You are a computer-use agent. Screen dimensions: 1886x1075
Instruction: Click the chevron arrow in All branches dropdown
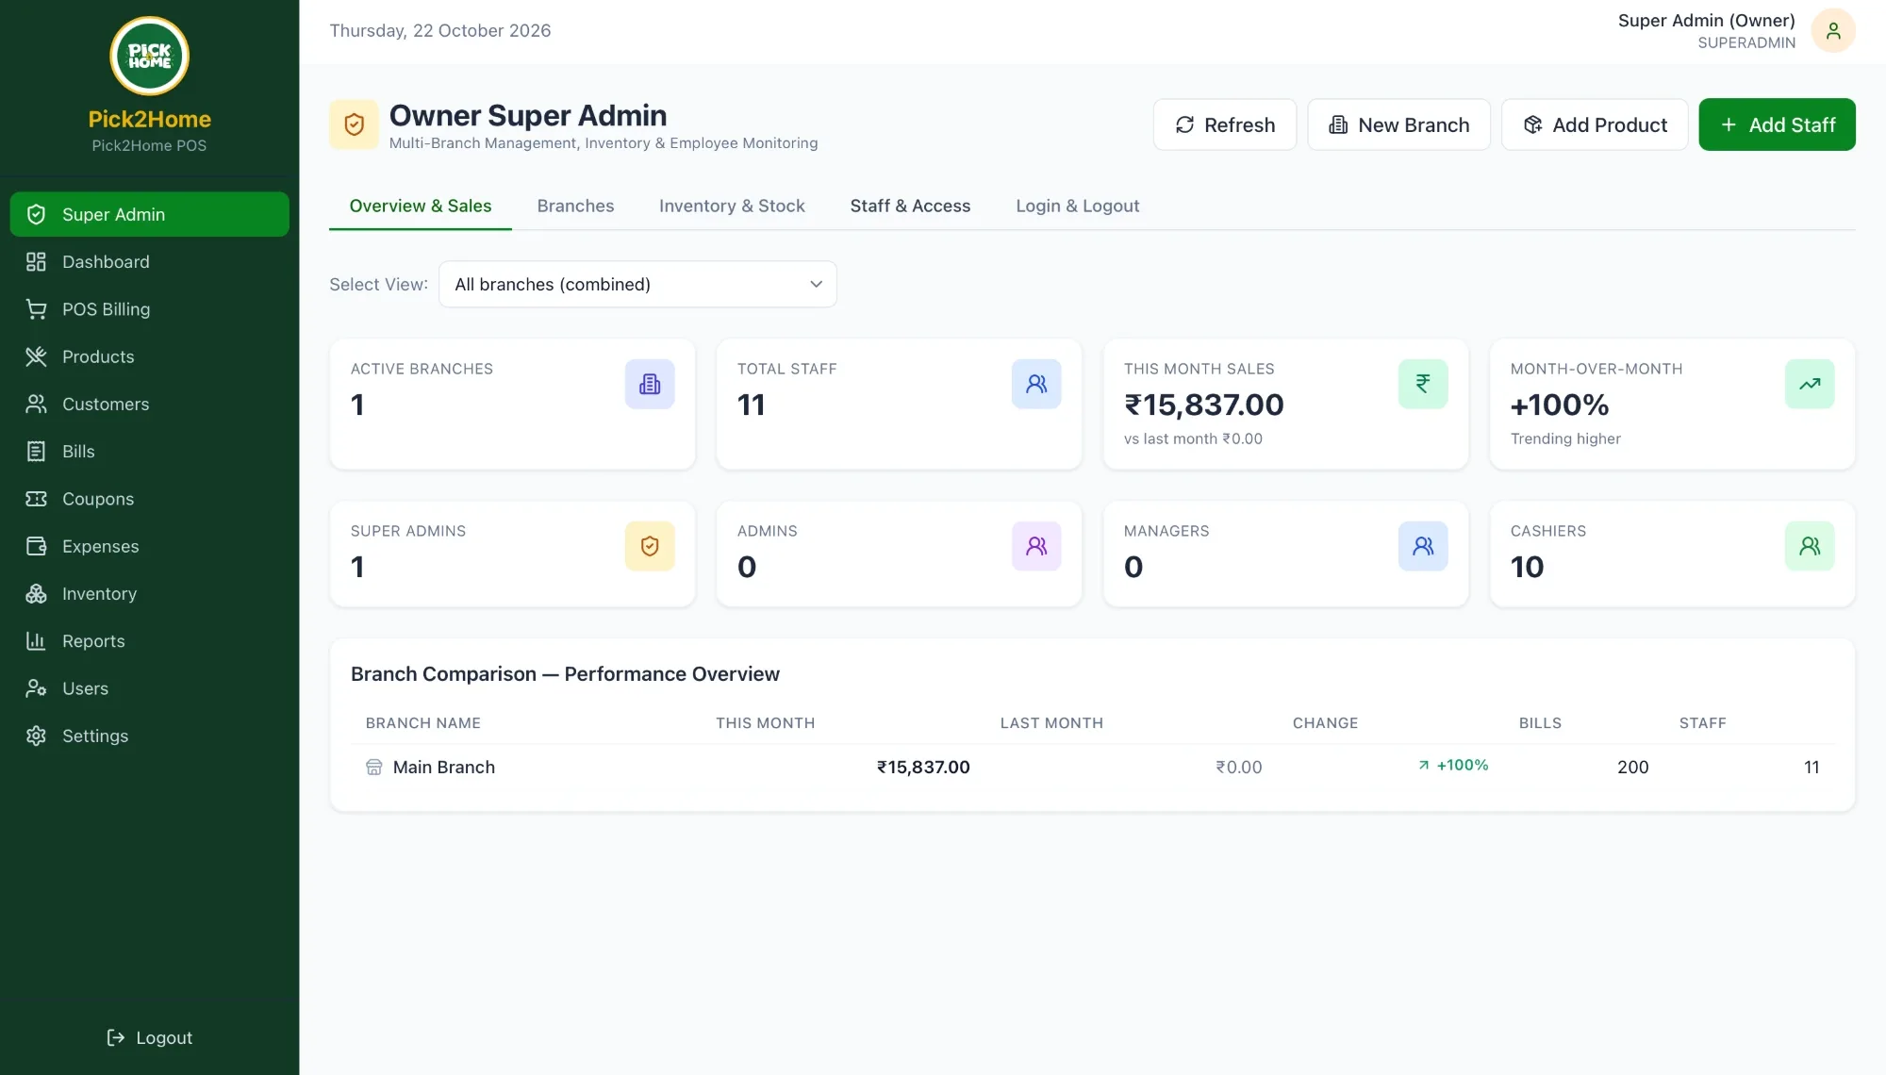[817, 284]
